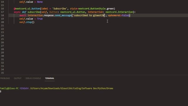Click the ephemeral=False argument
The image size is (188, 106).
pyautogui.click(x=118, y=15)
